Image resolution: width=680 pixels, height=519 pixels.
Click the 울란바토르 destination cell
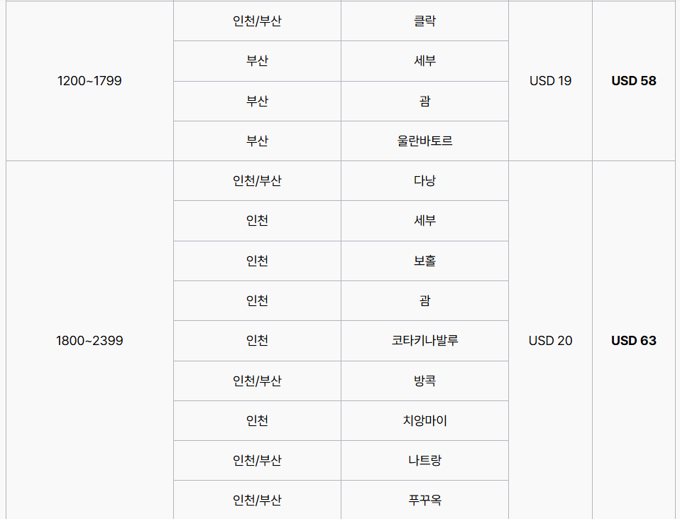click(424, 141)
